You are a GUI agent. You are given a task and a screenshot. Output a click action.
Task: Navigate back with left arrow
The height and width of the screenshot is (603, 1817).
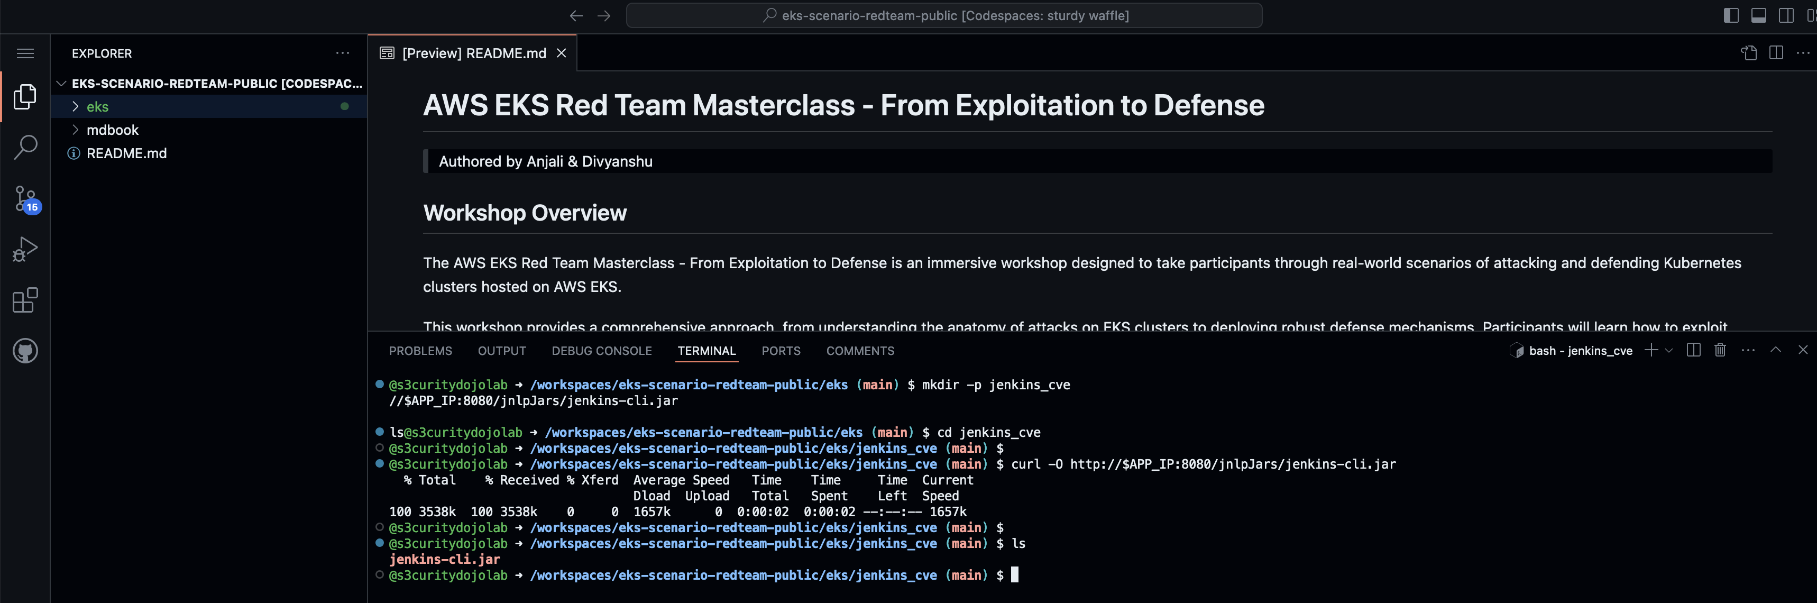tap(575, 15)
